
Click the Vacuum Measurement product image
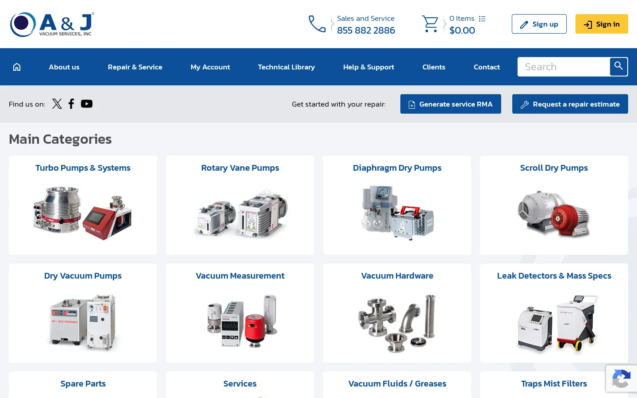point(242,321)
